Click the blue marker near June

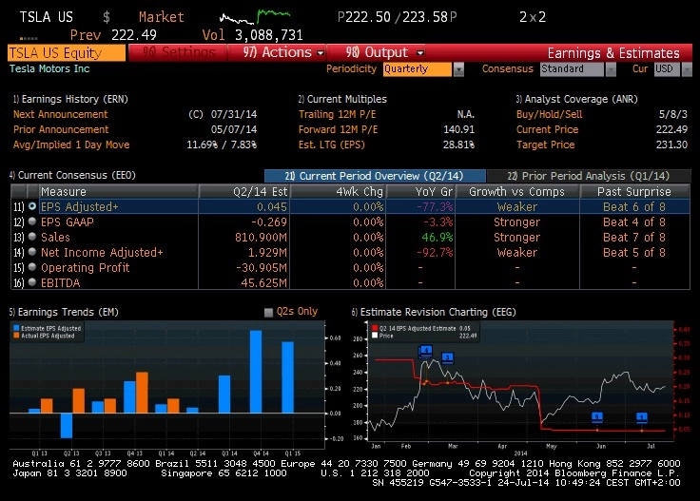pyautogui.click(x=597, y=417)
